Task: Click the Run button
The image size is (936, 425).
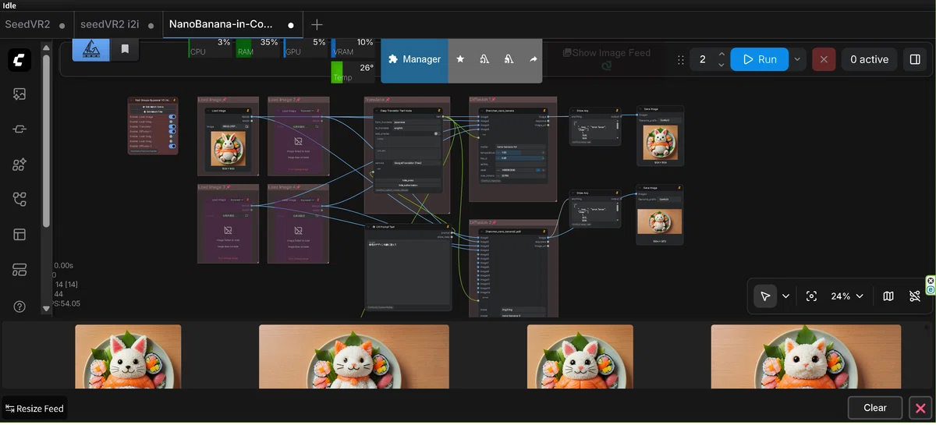Action: click(x=760, y=59)
